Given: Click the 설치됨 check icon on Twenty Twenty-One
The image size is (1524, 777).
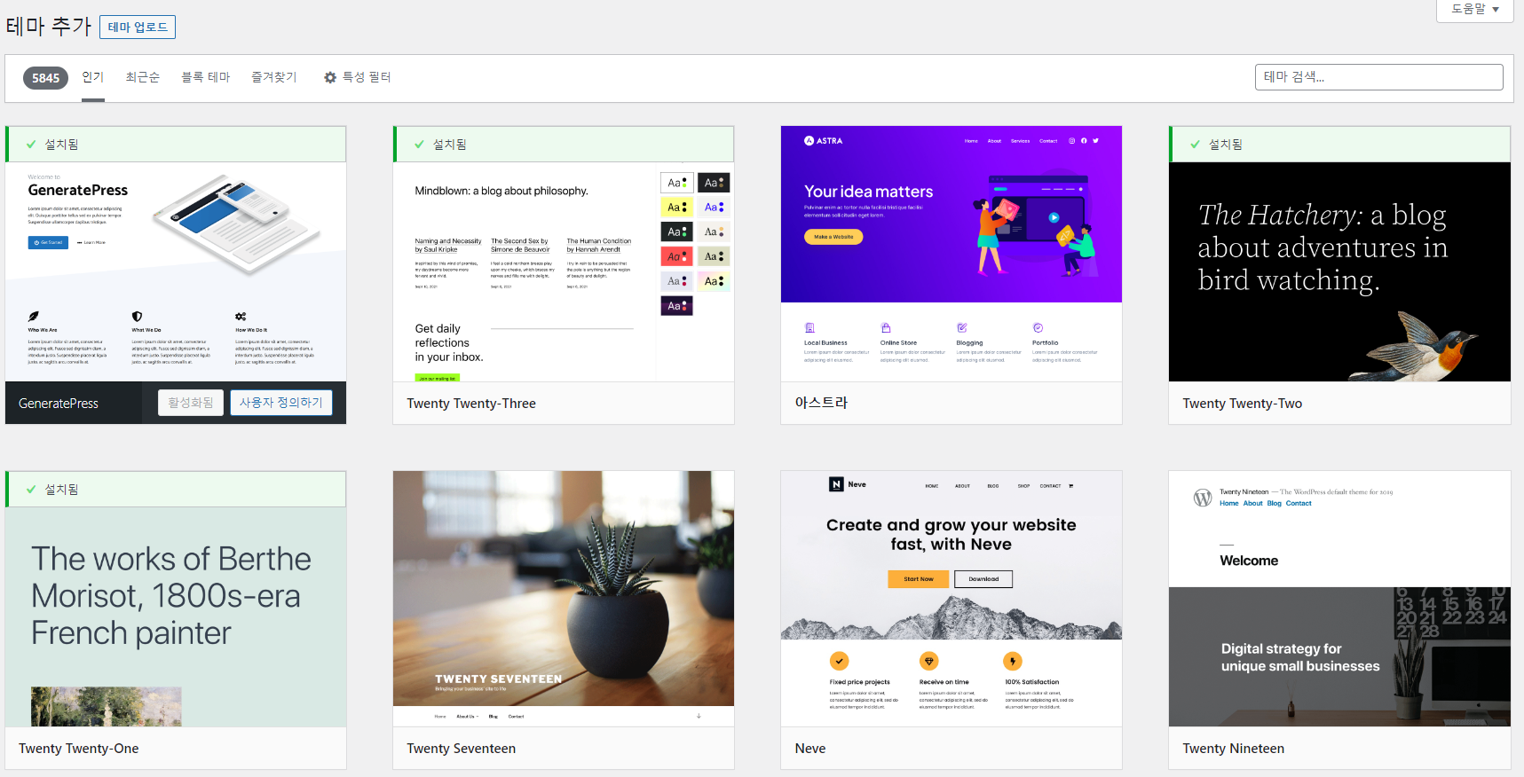Looking at the screenshot, I should click(31, 489).
